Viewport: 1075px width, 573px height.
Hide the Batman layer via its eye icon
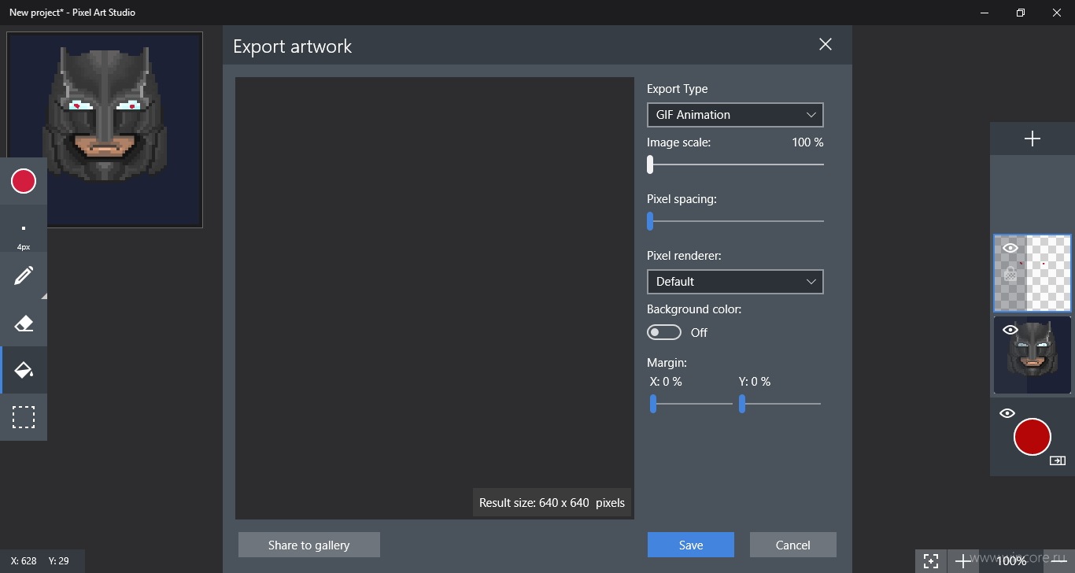tap(1010, 330)
